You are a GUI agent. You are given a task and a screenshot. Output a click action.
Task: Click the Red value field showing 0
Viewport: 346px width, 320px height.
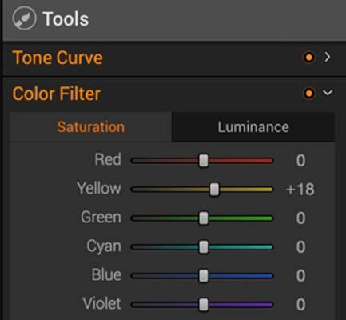(300, 161)
